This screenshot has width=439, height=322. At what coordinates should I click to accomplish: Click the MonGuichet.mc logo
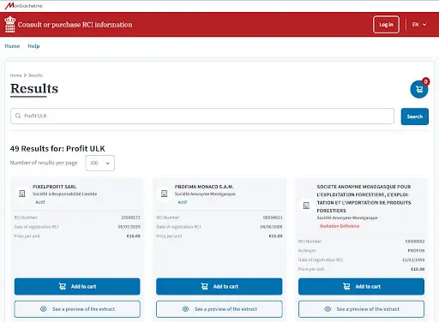point(24,5)
